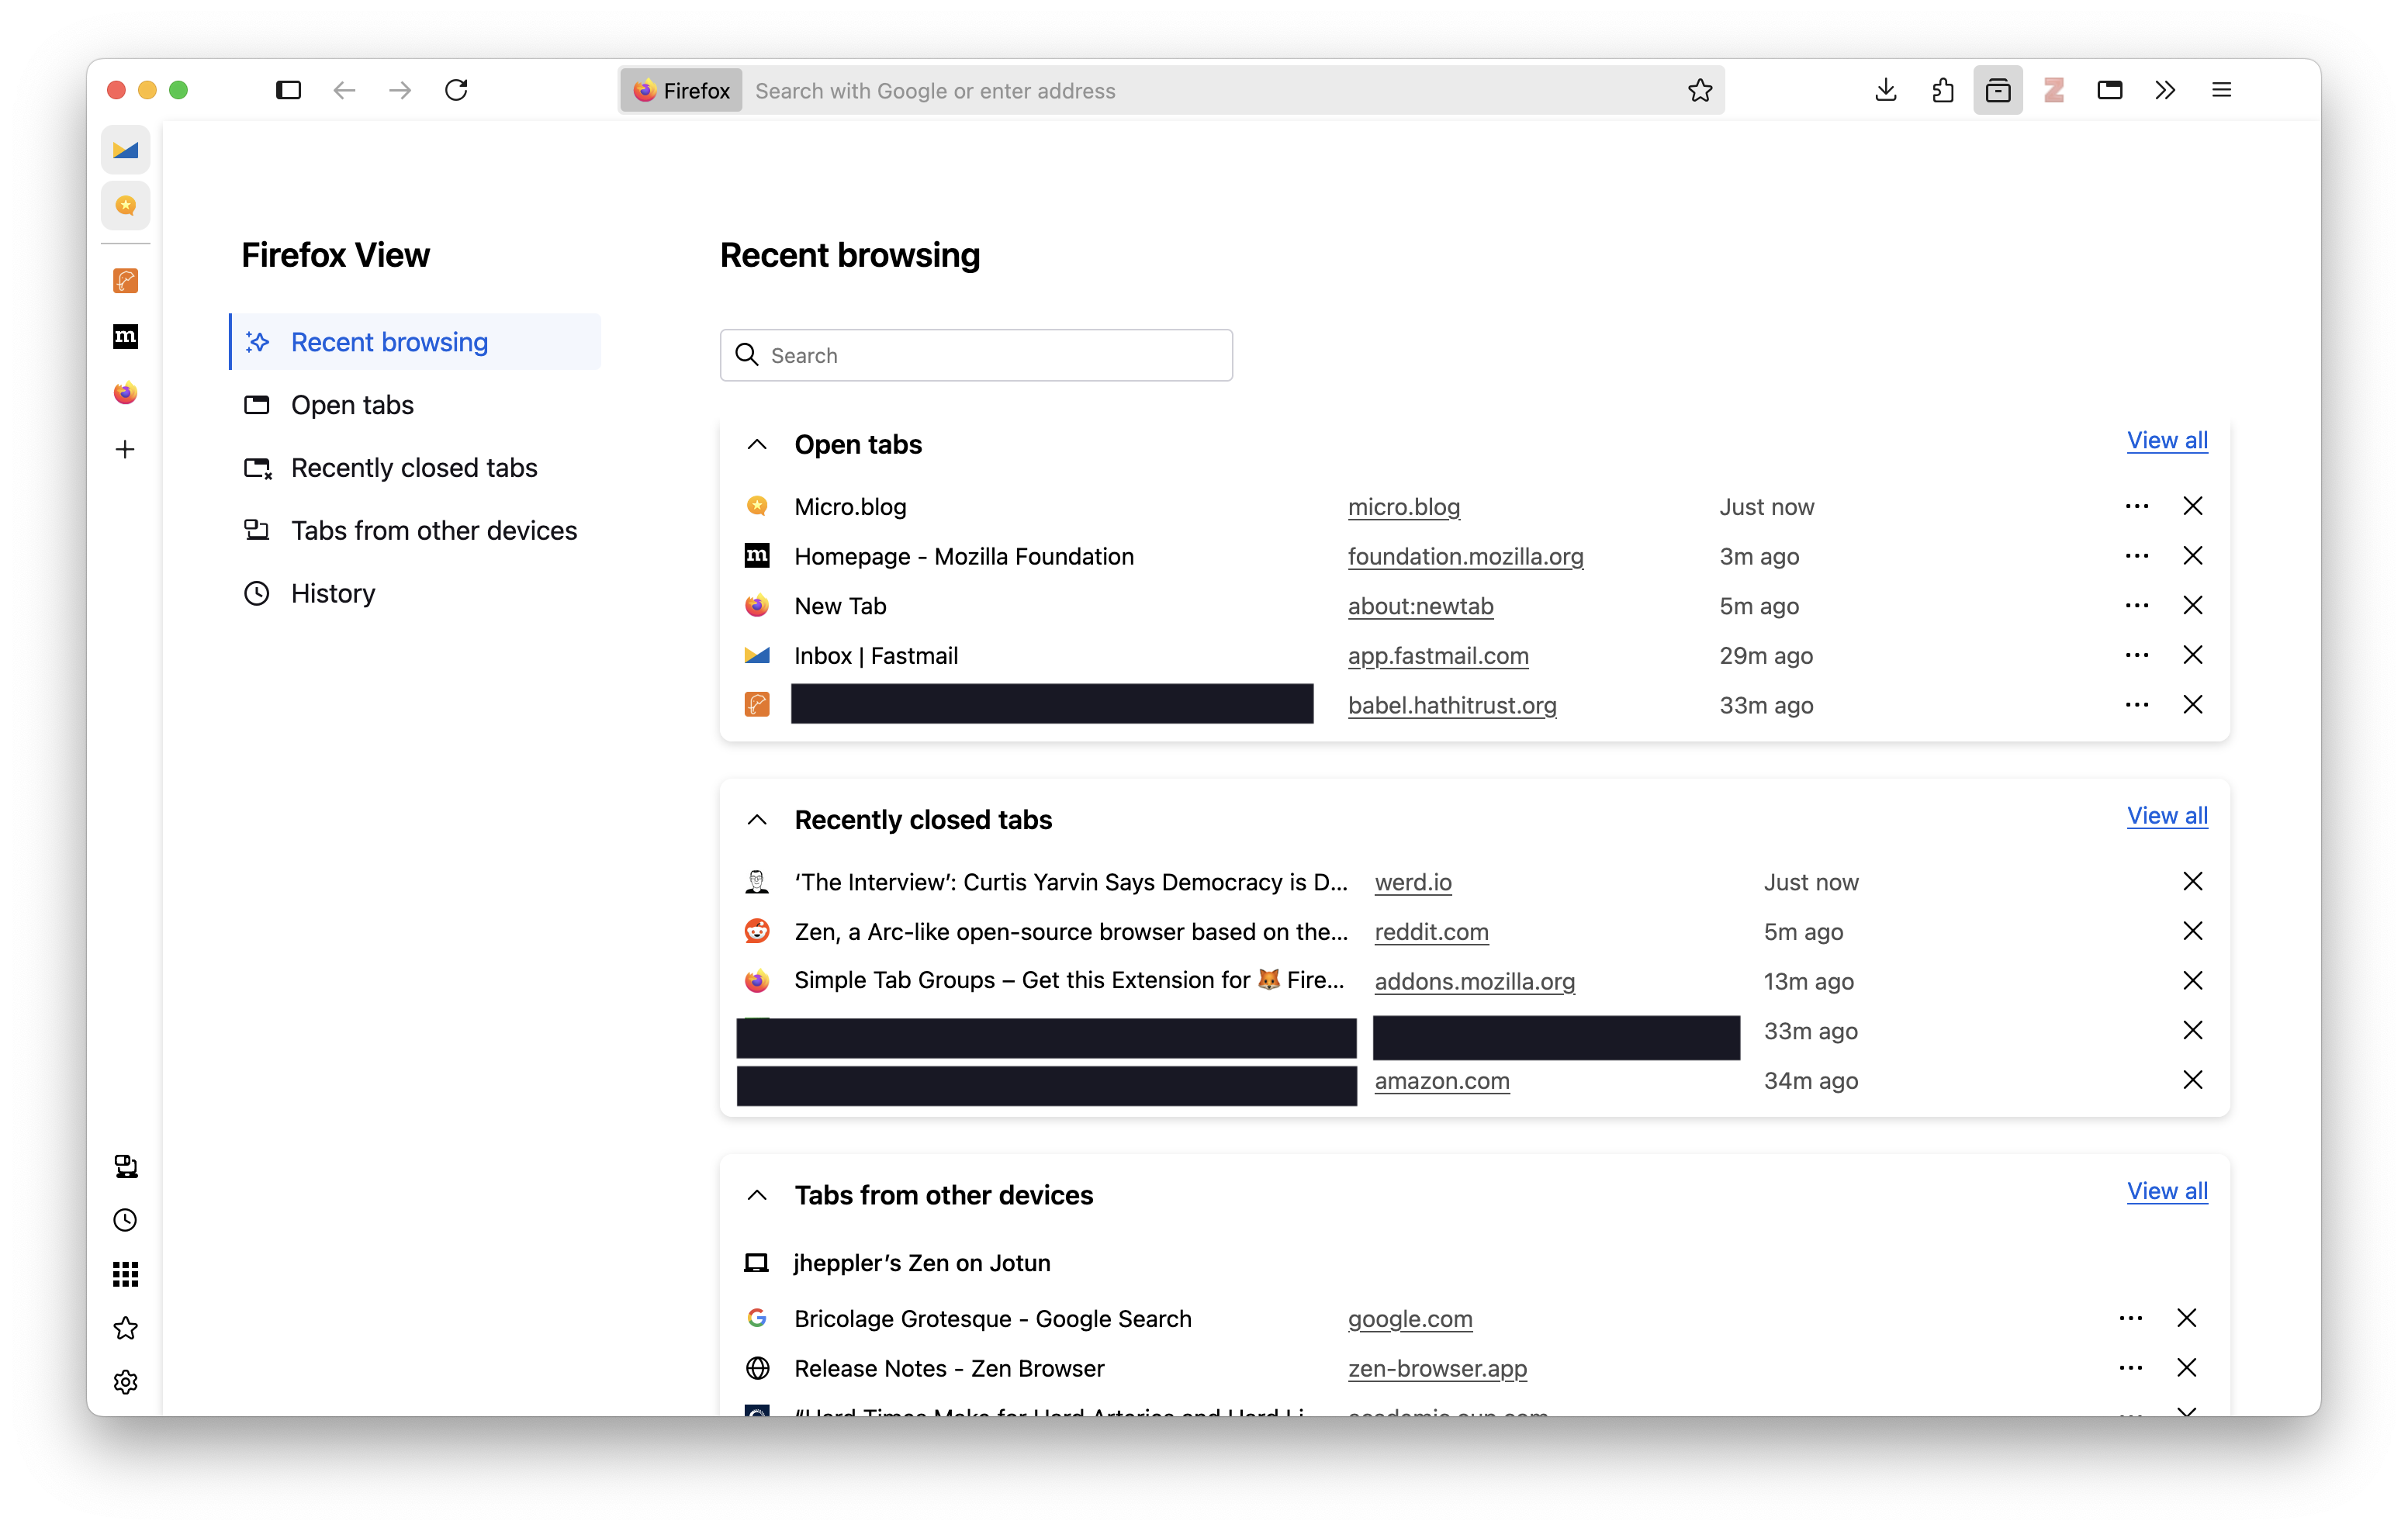Dismiss the werd.io closed tab entry

[x=2192, y=881]
